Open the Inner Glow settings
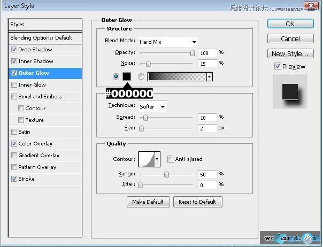Screen dimensions: 323x247 point(32,85)
